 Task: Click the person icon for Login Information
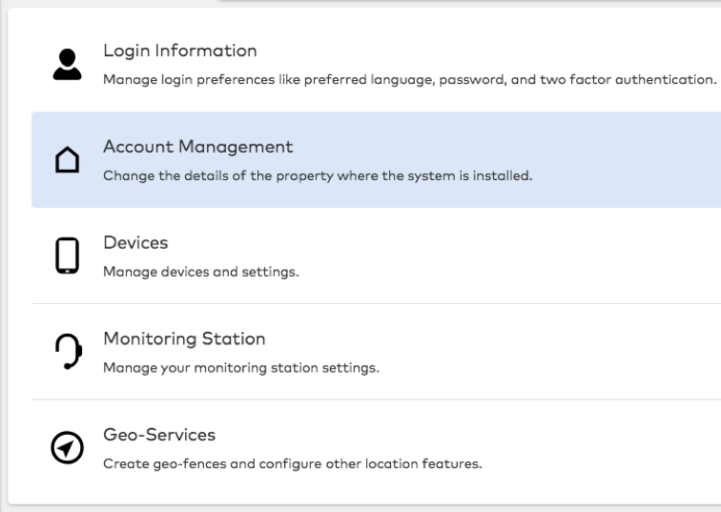(x=67, y=64)
